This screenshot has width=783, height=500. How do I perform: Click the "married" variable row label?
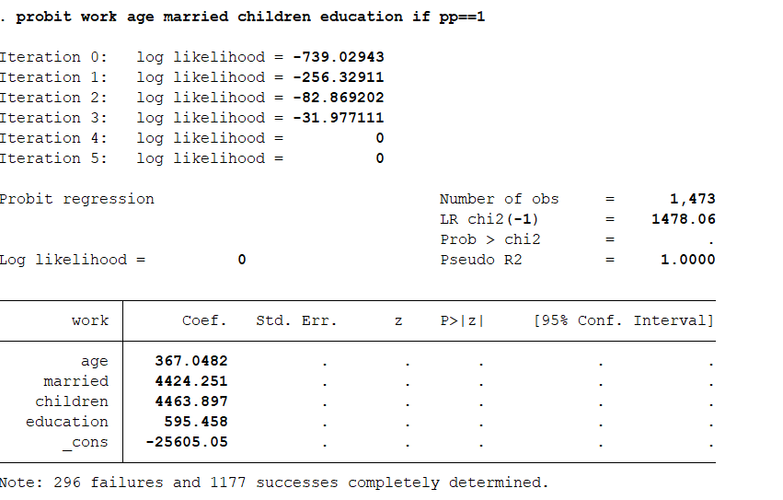click(x=75, y=381)
